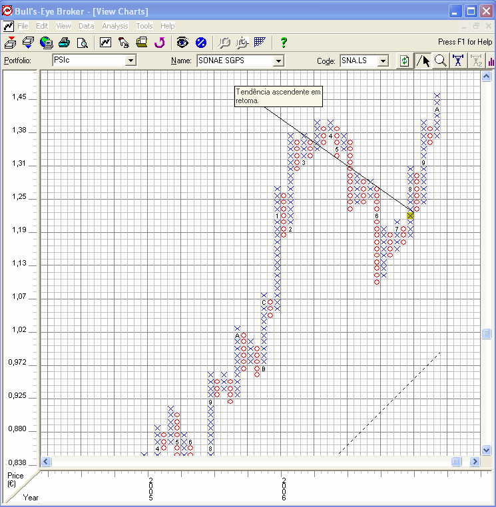Toggle the blue weightlifter tool button

(458, 61)
